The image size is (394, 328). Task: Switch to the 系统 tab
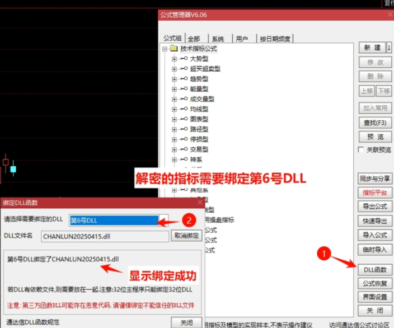[220, 39]
